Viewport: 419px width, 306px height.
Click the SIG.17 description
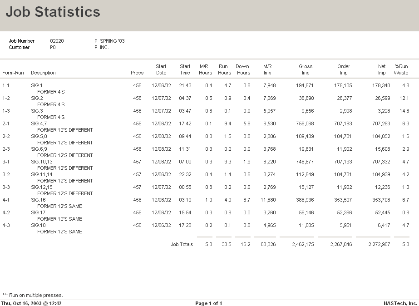[x=38, y=213]
